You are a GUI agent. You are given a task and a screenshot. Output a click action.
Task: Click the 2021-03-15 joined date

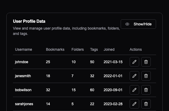click(x=113, y=62)
